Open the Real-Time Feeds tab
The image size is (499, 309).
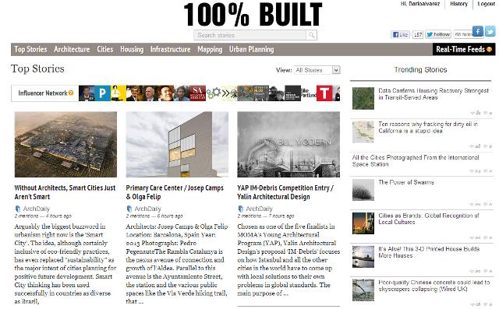coord(464,49)
